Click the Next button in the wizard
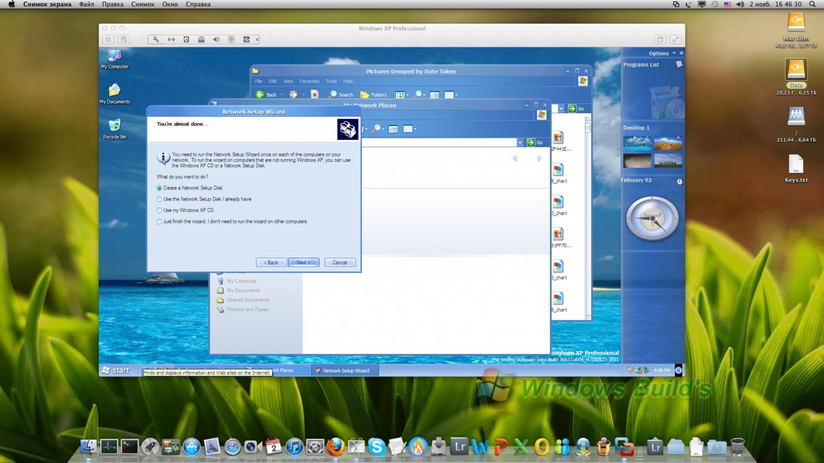 pyautogui.click(x=304, y=262)
